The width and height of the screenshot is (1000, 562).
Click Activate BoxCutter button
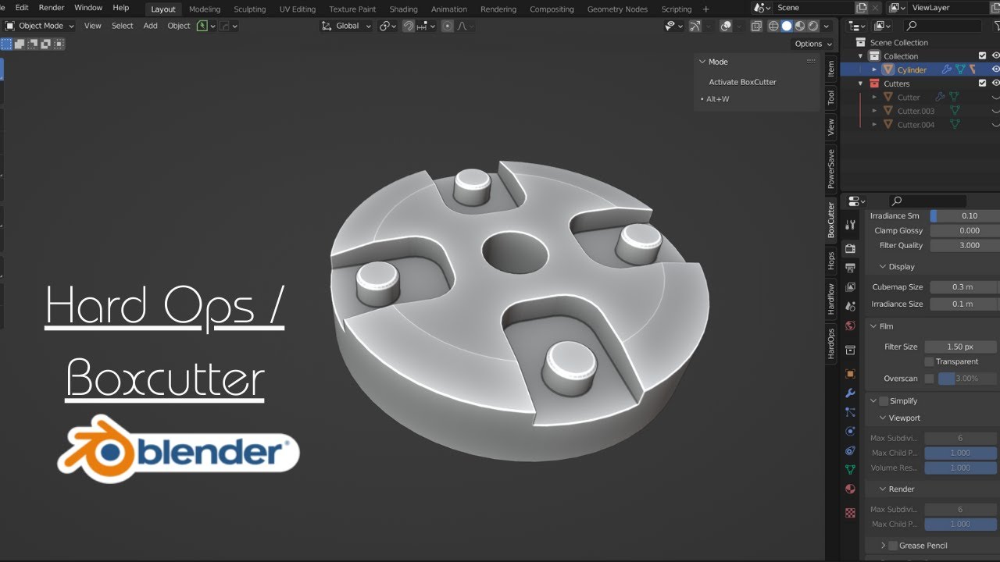[742, 82]
